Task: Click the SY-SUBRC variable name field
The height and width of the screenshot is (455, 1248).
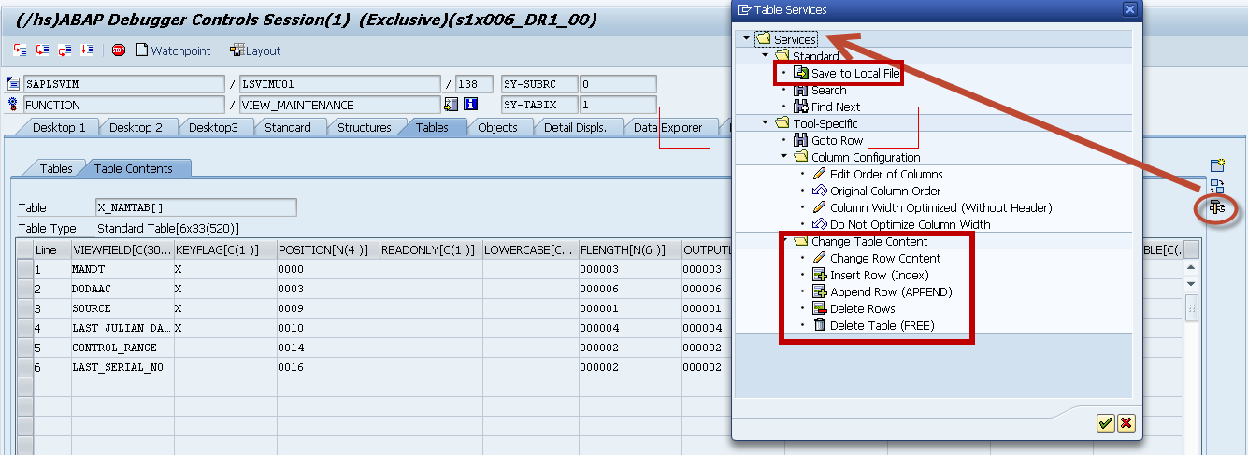Action: [x=539, y=84]
